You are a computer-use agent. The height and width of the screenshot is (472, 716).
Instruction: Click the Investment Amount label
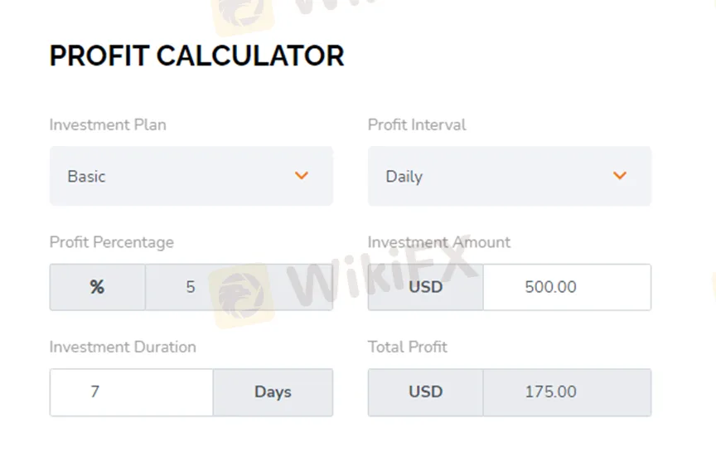(x=439, y=242)
